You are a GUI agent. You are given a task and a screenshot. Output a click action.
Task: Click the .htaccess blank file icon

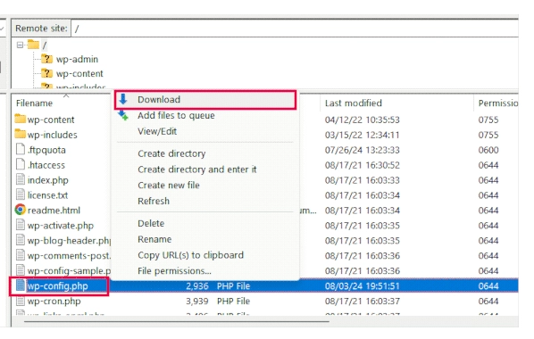click(x=21, y=164)
